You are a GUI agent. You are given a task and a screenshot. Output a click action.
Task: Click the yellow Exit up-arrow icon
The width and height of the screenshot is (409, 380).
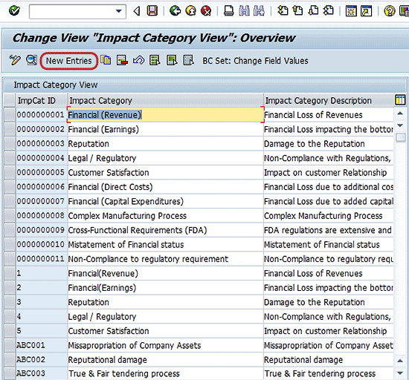click(x=190, y=11)
